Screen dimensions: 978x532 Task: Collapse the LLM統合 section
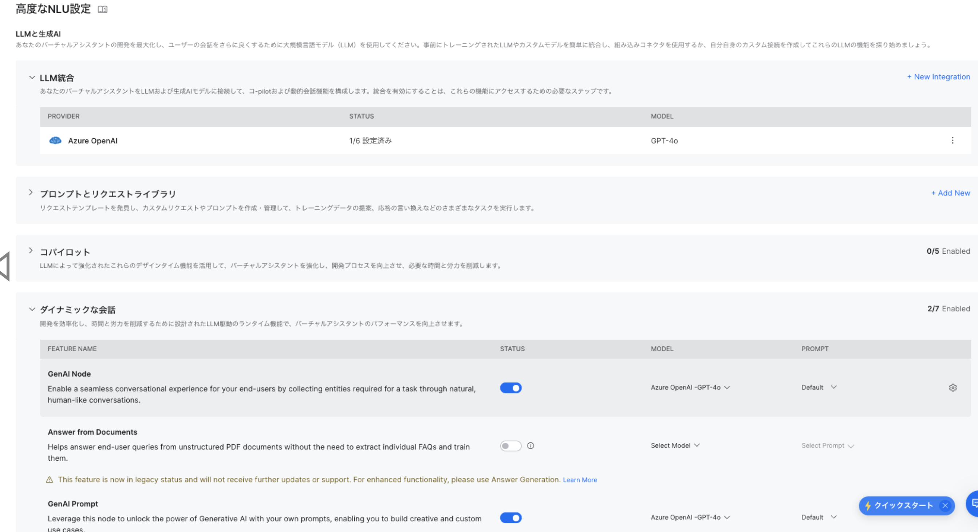coord(32,78)
